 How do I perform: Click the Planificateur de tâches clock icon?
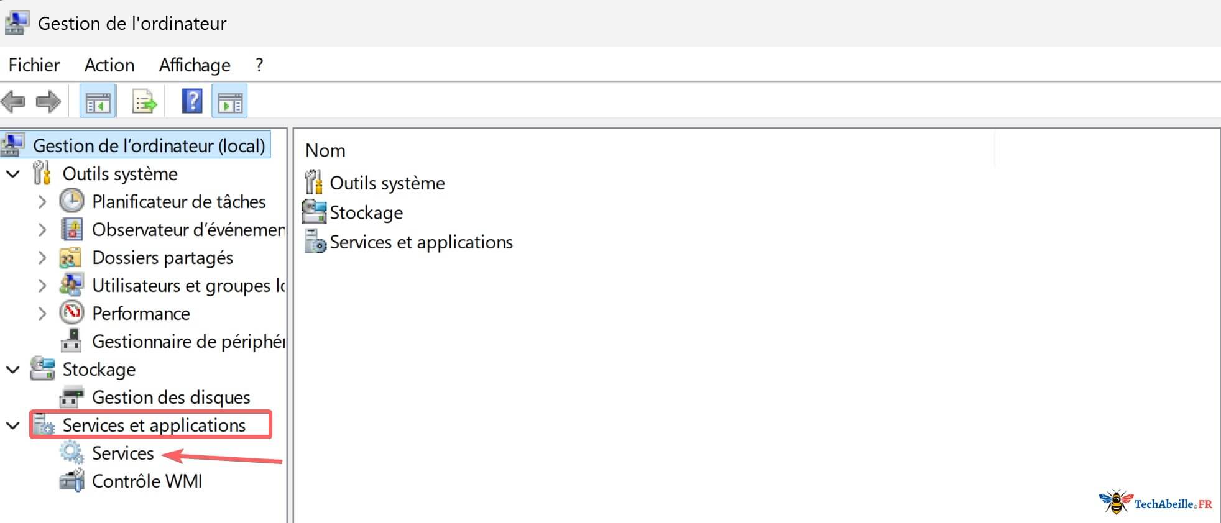[71, 201]
